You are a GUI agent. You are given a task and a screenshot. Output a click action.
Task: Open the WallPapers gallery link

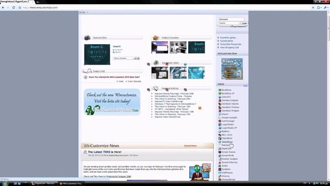227,173
